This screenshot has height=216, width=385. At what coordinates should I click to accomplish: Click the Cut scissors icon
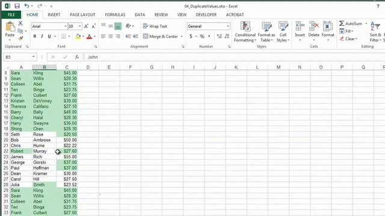(20, 23)
